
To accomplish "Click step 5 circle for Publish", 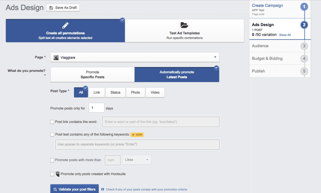I will click(304, 71).
